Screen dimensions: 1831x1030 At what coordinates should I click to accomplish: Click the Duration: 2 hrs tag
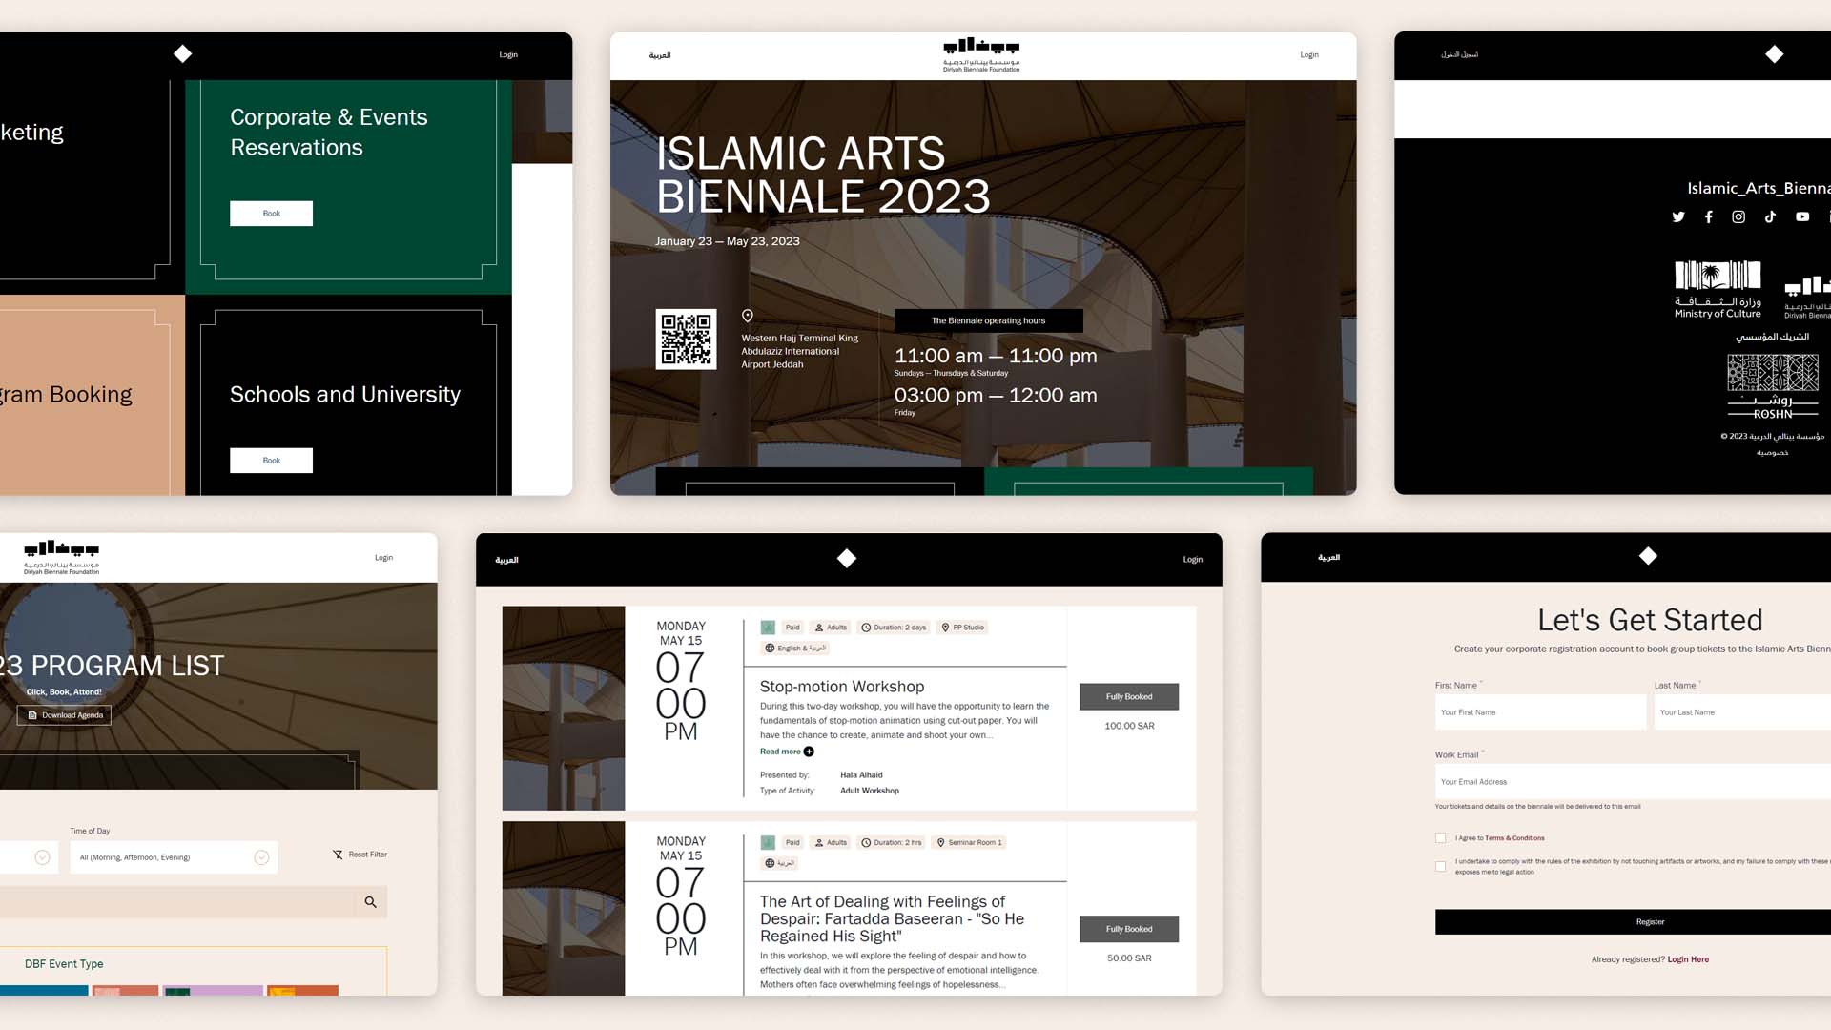[893, 843]
